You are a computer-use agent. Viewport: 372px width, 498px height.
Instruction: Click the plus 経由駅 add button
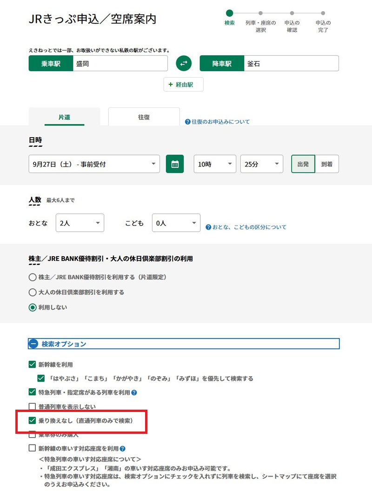tap(183, 85)
